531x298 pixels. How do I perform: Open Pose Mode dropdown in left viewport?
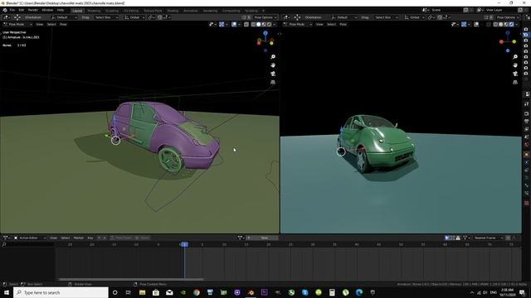[x=17, y=24]
